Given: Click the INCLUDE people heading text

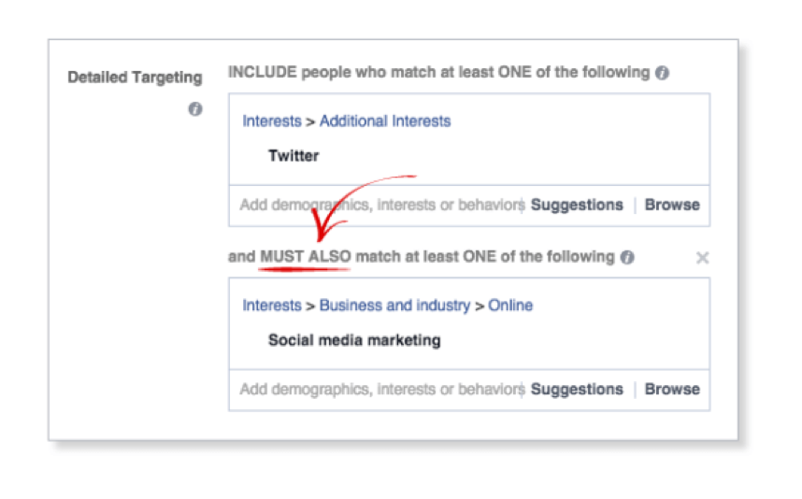Looking at the screenshot, I should pos(438,73).
